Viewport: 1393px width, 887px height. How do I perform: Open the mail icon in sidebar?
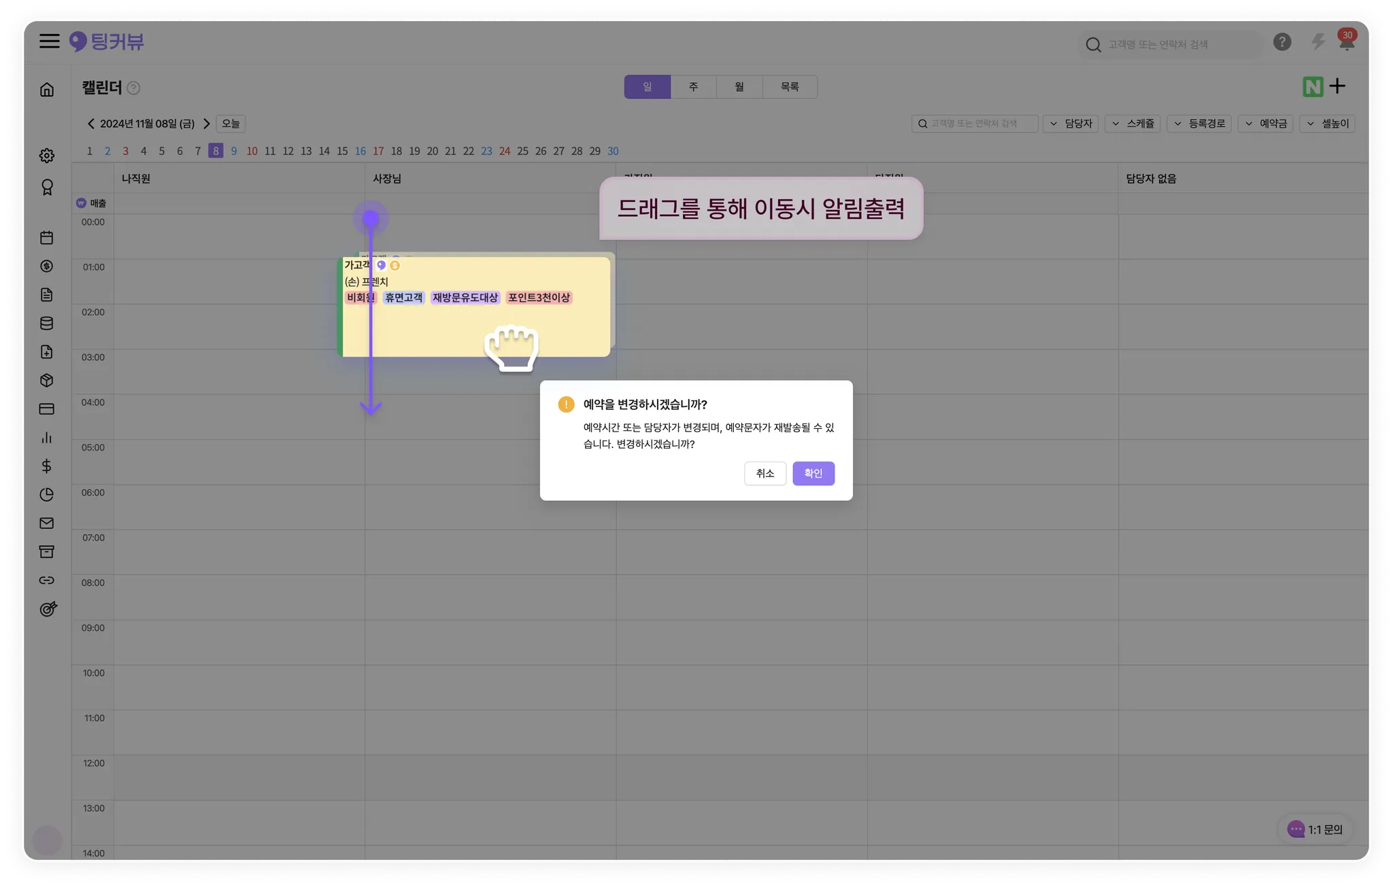[47, 523]
